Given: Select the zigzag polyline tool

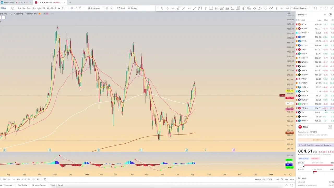Looking at the screenshot, I should click(271, 8).
